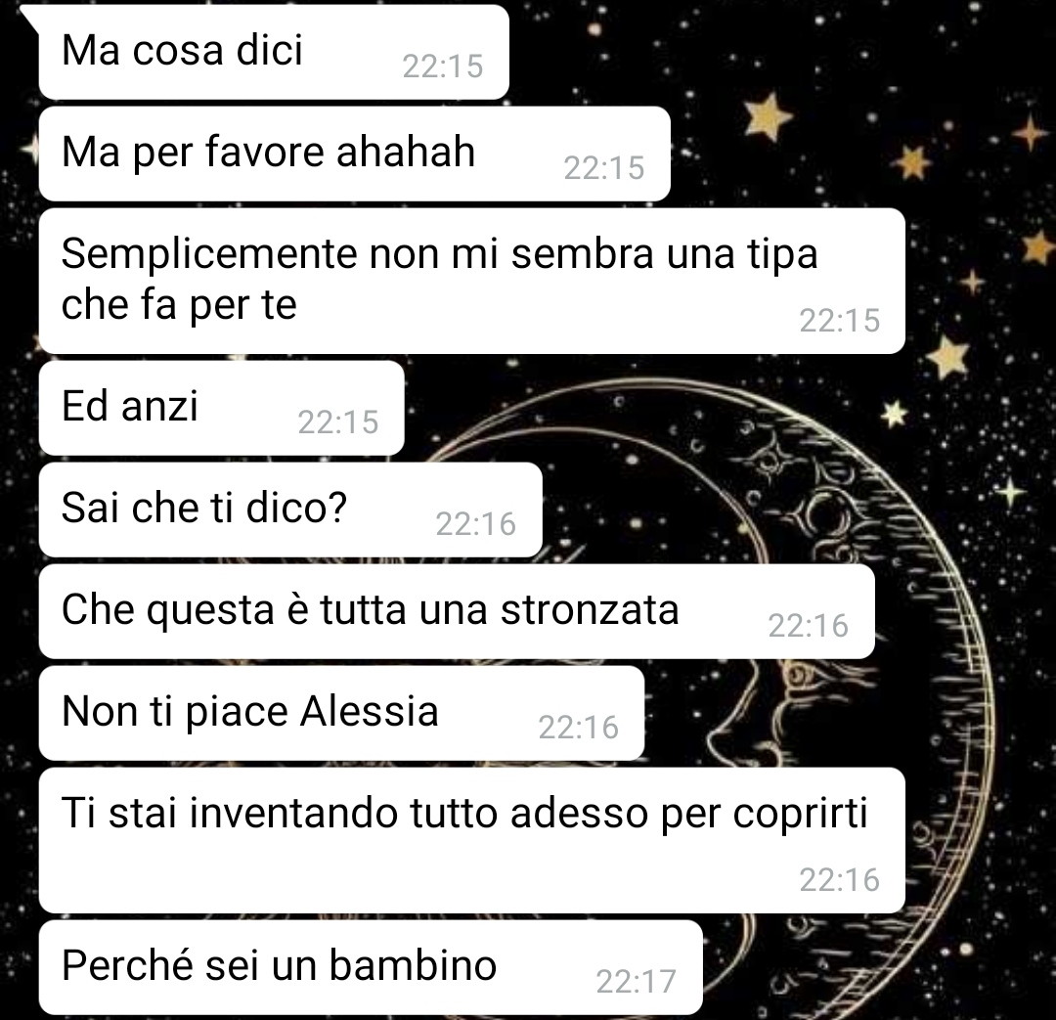Tap the 'Ed anzi' message bubble
The image size is (1056, 1020).
[x=222, y=408]
